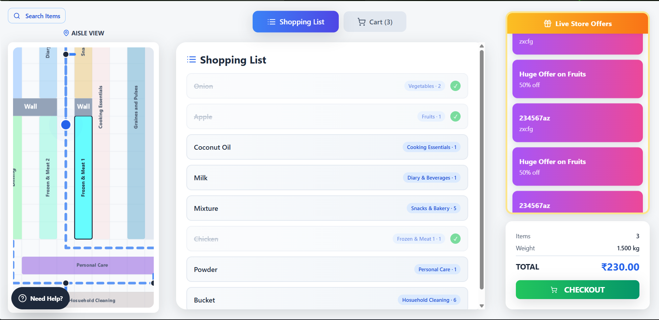Screen dimensions: 659x320
Task: Switch to the Shopping List tab
Action: [x=296, y=22]
